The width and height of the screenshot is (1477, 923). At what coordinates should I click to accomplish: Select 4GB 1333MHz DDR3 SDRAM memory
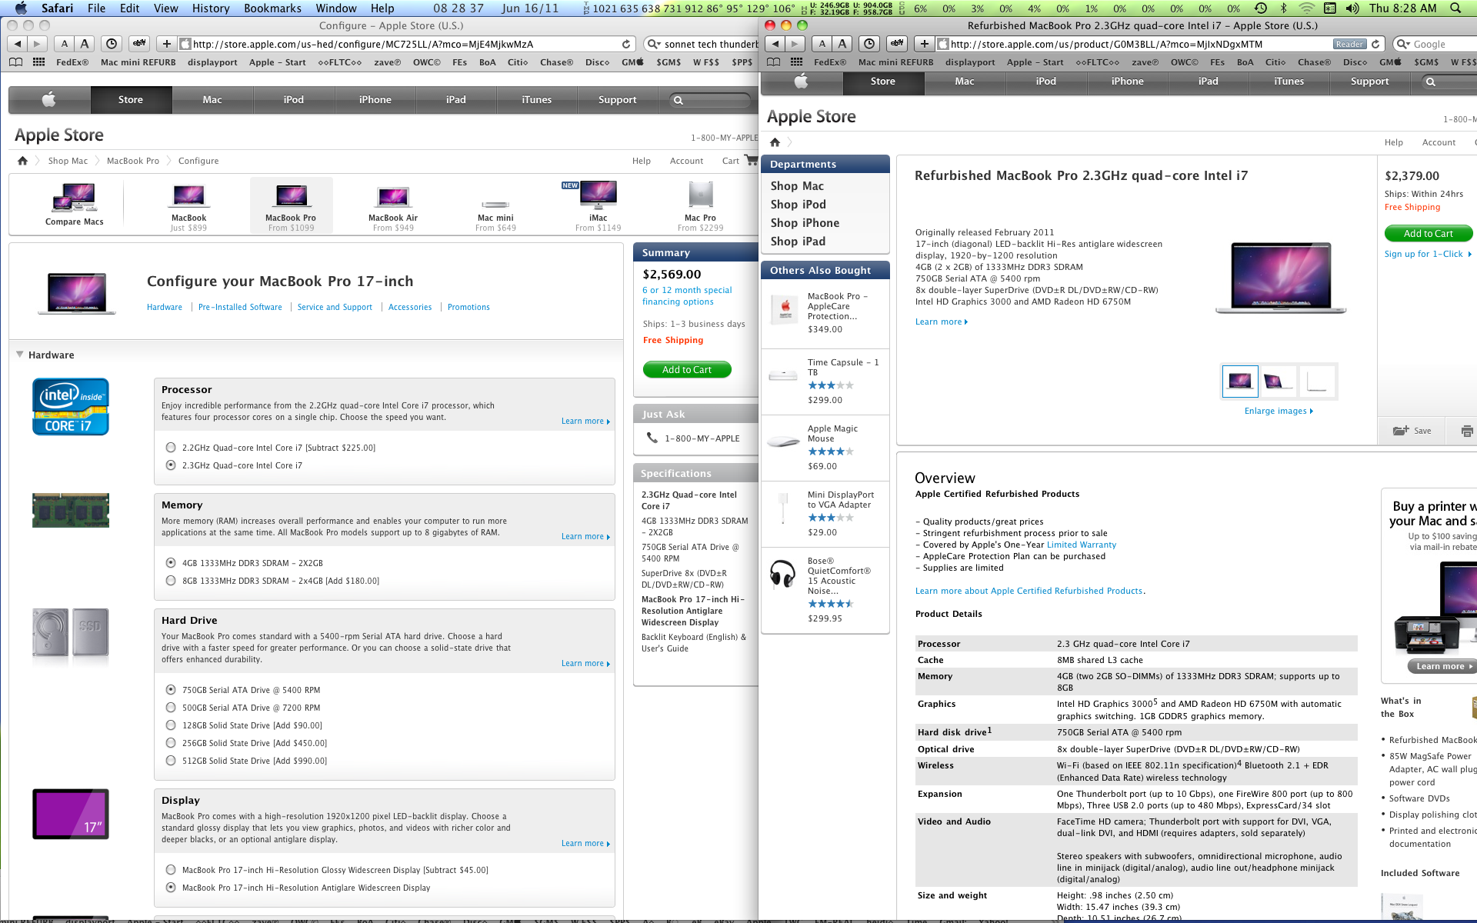(x=171, y=563)
